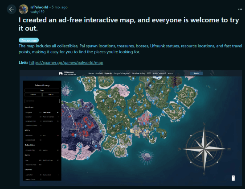Viewport: 245px width, 189px height.
Task: Select Home in XGamer navigation bar
Action: pyautogui.click(x=91, y=73)
